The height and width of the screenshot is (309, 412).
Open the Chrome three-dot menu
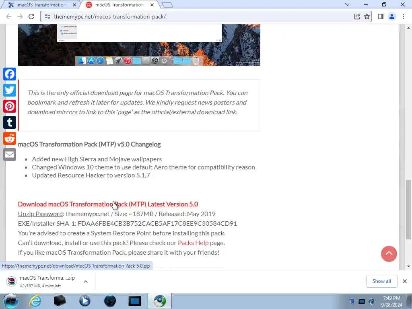click(x=403, y=16)
